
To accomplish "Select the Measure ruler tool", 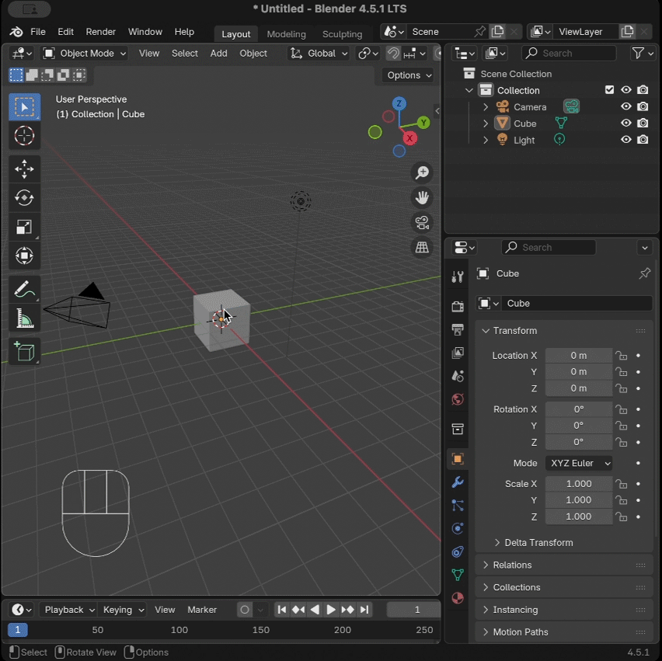I will click(x=24, y=318).
